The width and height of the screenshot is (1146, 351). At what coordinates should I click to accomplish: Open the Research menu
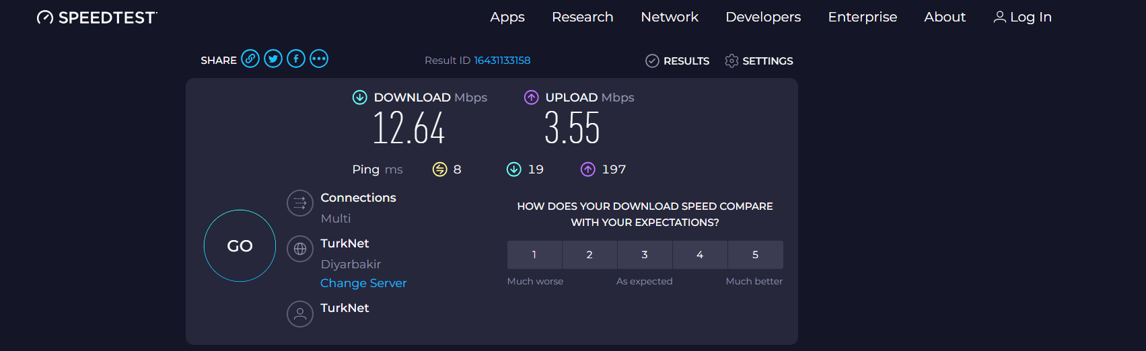pos(583,17)
